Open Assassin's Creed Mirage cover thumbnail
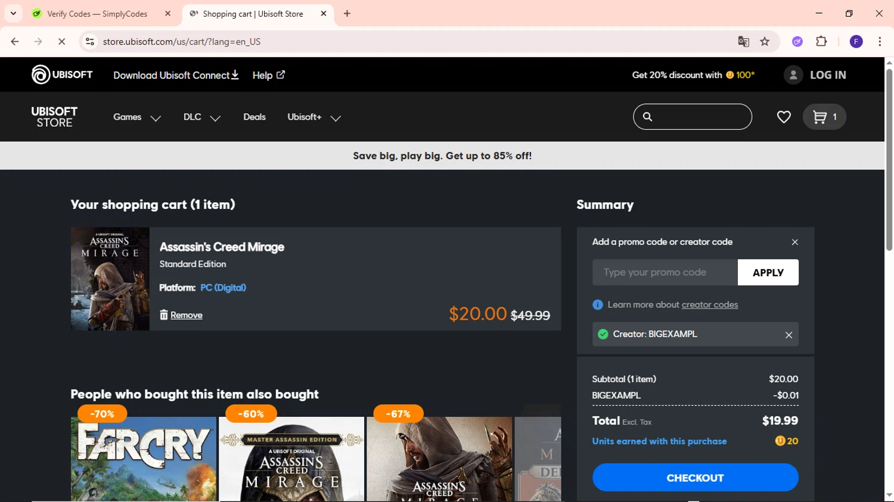Image resolution: width=894 pixels, height=502 pixels. pos(110,279)
